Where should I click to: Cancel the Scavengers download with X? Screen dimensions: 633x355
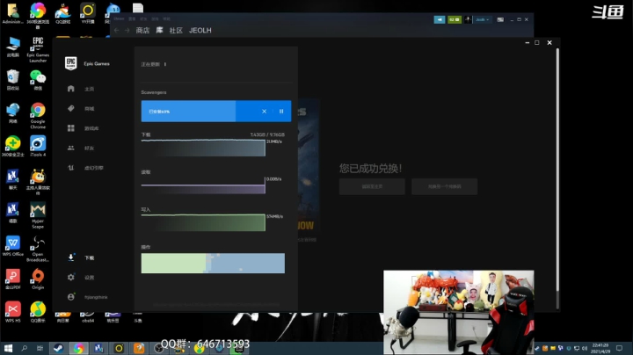click(x=264, y=112)
